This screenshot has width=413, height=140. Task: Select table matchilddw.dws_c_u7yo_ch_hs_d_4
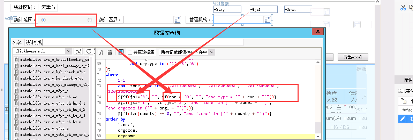click(52, 116)
